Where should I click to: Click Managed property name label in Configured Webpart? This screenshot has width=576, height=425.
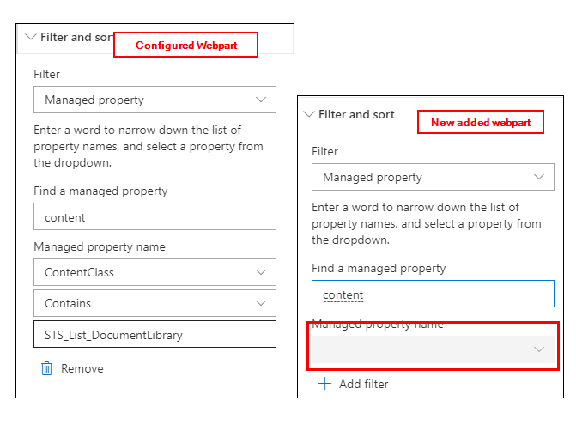click(100, 246)
